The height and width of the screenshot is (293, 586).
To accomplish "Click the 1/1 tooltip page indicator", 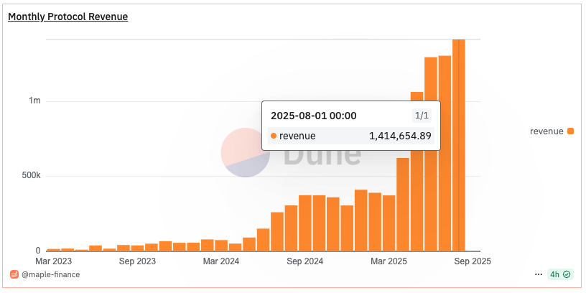I will pos(422,116).
